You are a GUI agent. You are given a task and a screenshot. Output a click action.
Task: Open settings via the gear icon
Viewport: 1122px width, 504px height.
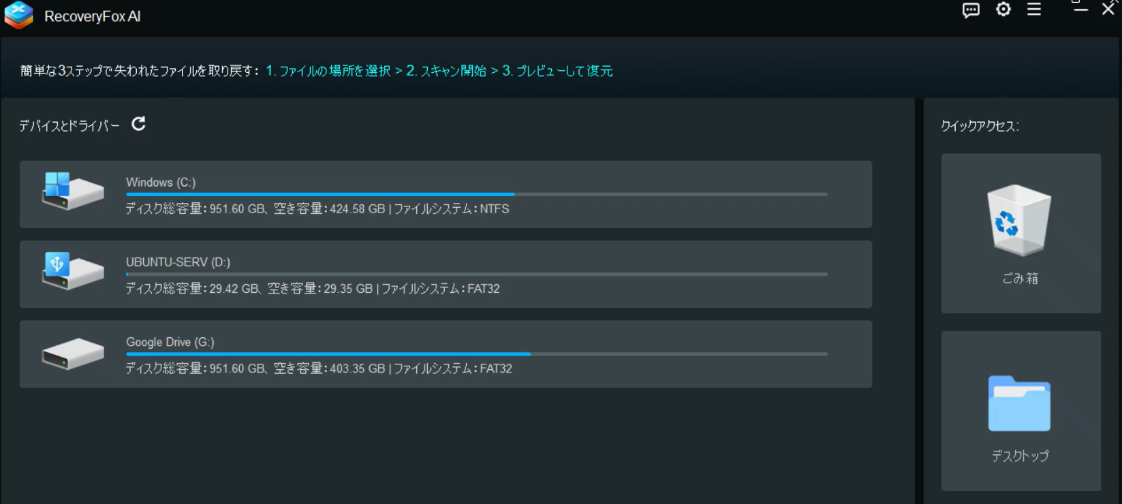point(1003,10)
